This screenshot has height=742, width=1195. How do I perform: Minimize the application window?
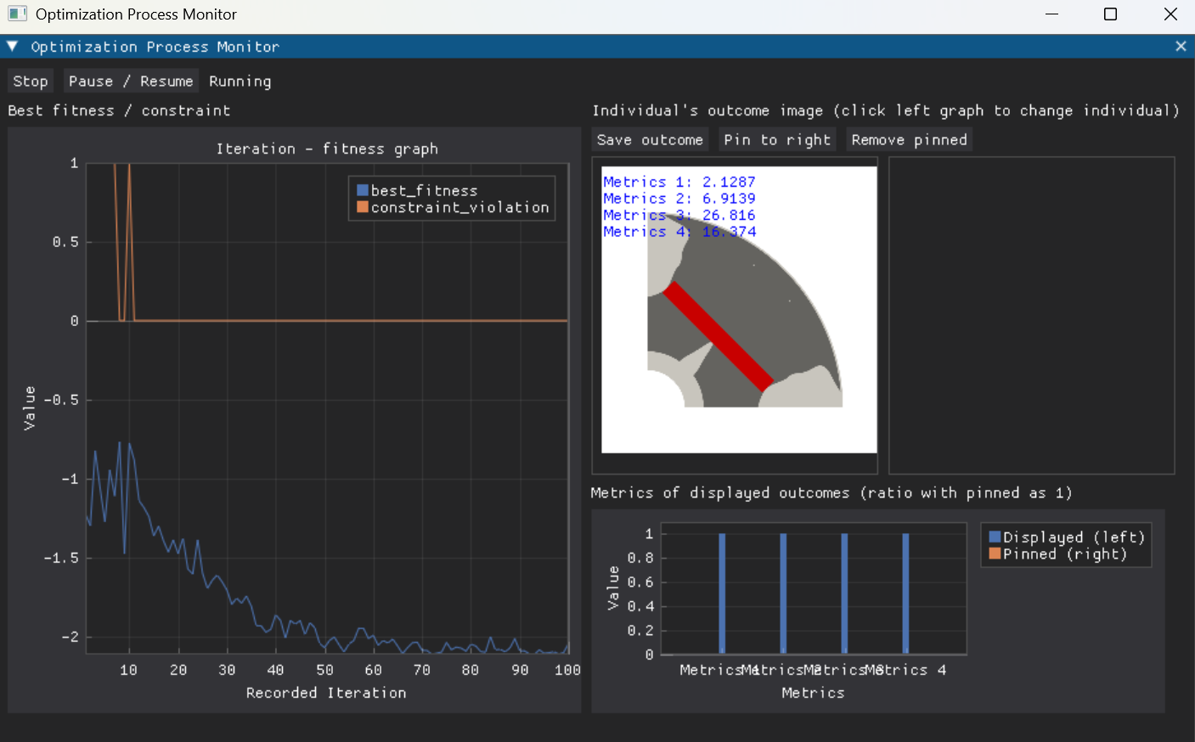click(1051, 14)
